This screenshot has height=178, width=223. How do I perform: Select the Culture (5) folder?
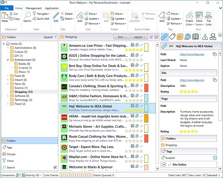coord(21,52)
